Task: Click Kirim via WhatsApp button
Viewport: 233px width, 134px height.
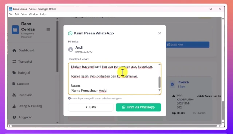Action: pos(138,107)
